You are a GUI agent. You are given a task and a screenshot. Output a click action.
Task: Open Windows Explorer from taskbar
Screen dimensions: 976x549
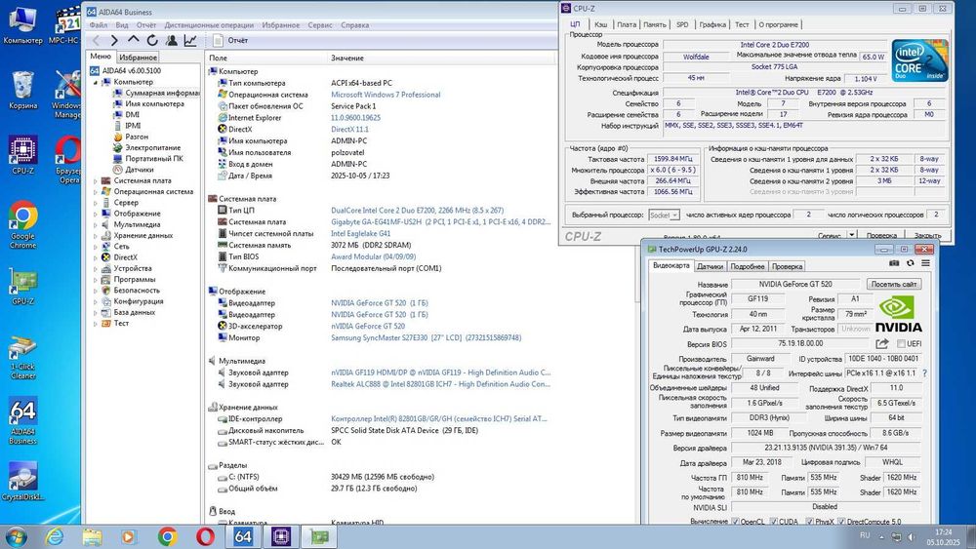92,536
